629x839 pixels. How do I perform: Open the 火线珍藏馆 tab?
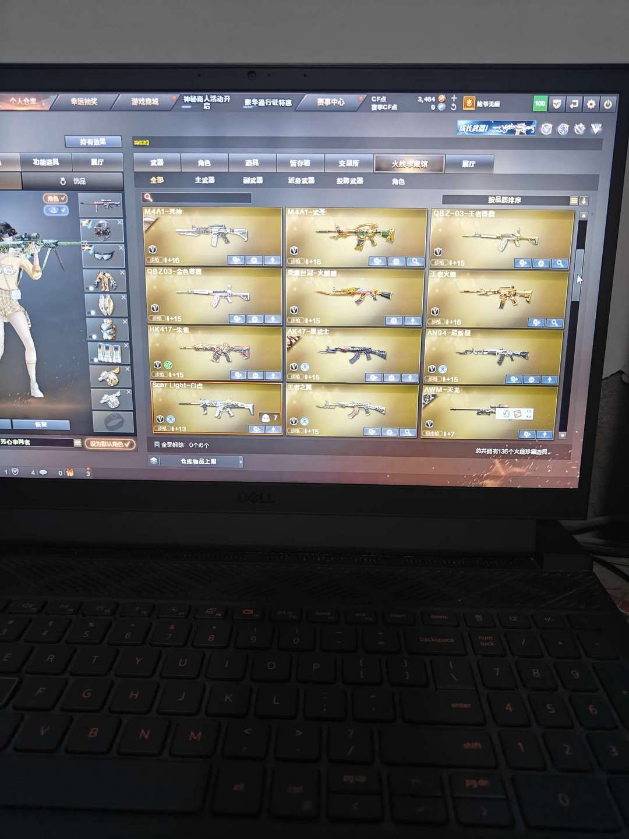(409, 164)
